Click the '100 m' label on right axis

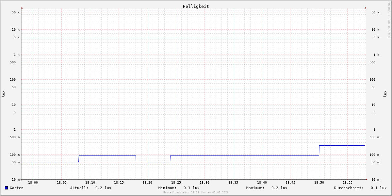pos(374,155)
